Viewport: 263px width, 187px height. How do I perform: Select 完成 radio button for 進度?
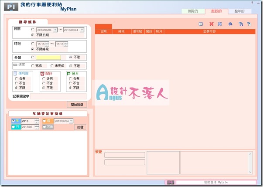(x=33, y=65)
